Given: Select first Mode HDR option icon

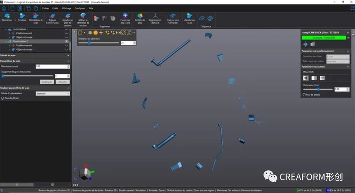Looking at the screenshot, I should [x=306, y=78].
